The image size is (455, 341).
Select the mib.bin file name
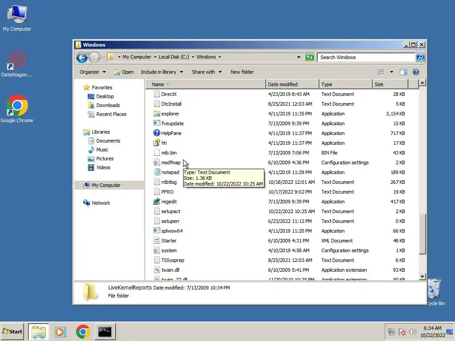[169, 153]
